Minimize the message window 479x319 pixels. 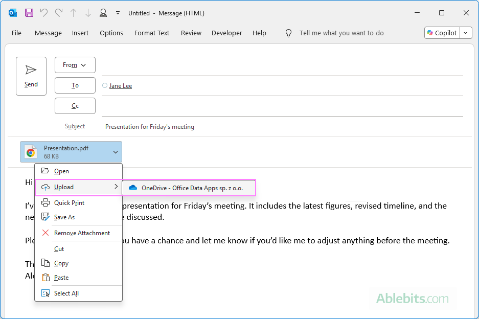point(417,13)
